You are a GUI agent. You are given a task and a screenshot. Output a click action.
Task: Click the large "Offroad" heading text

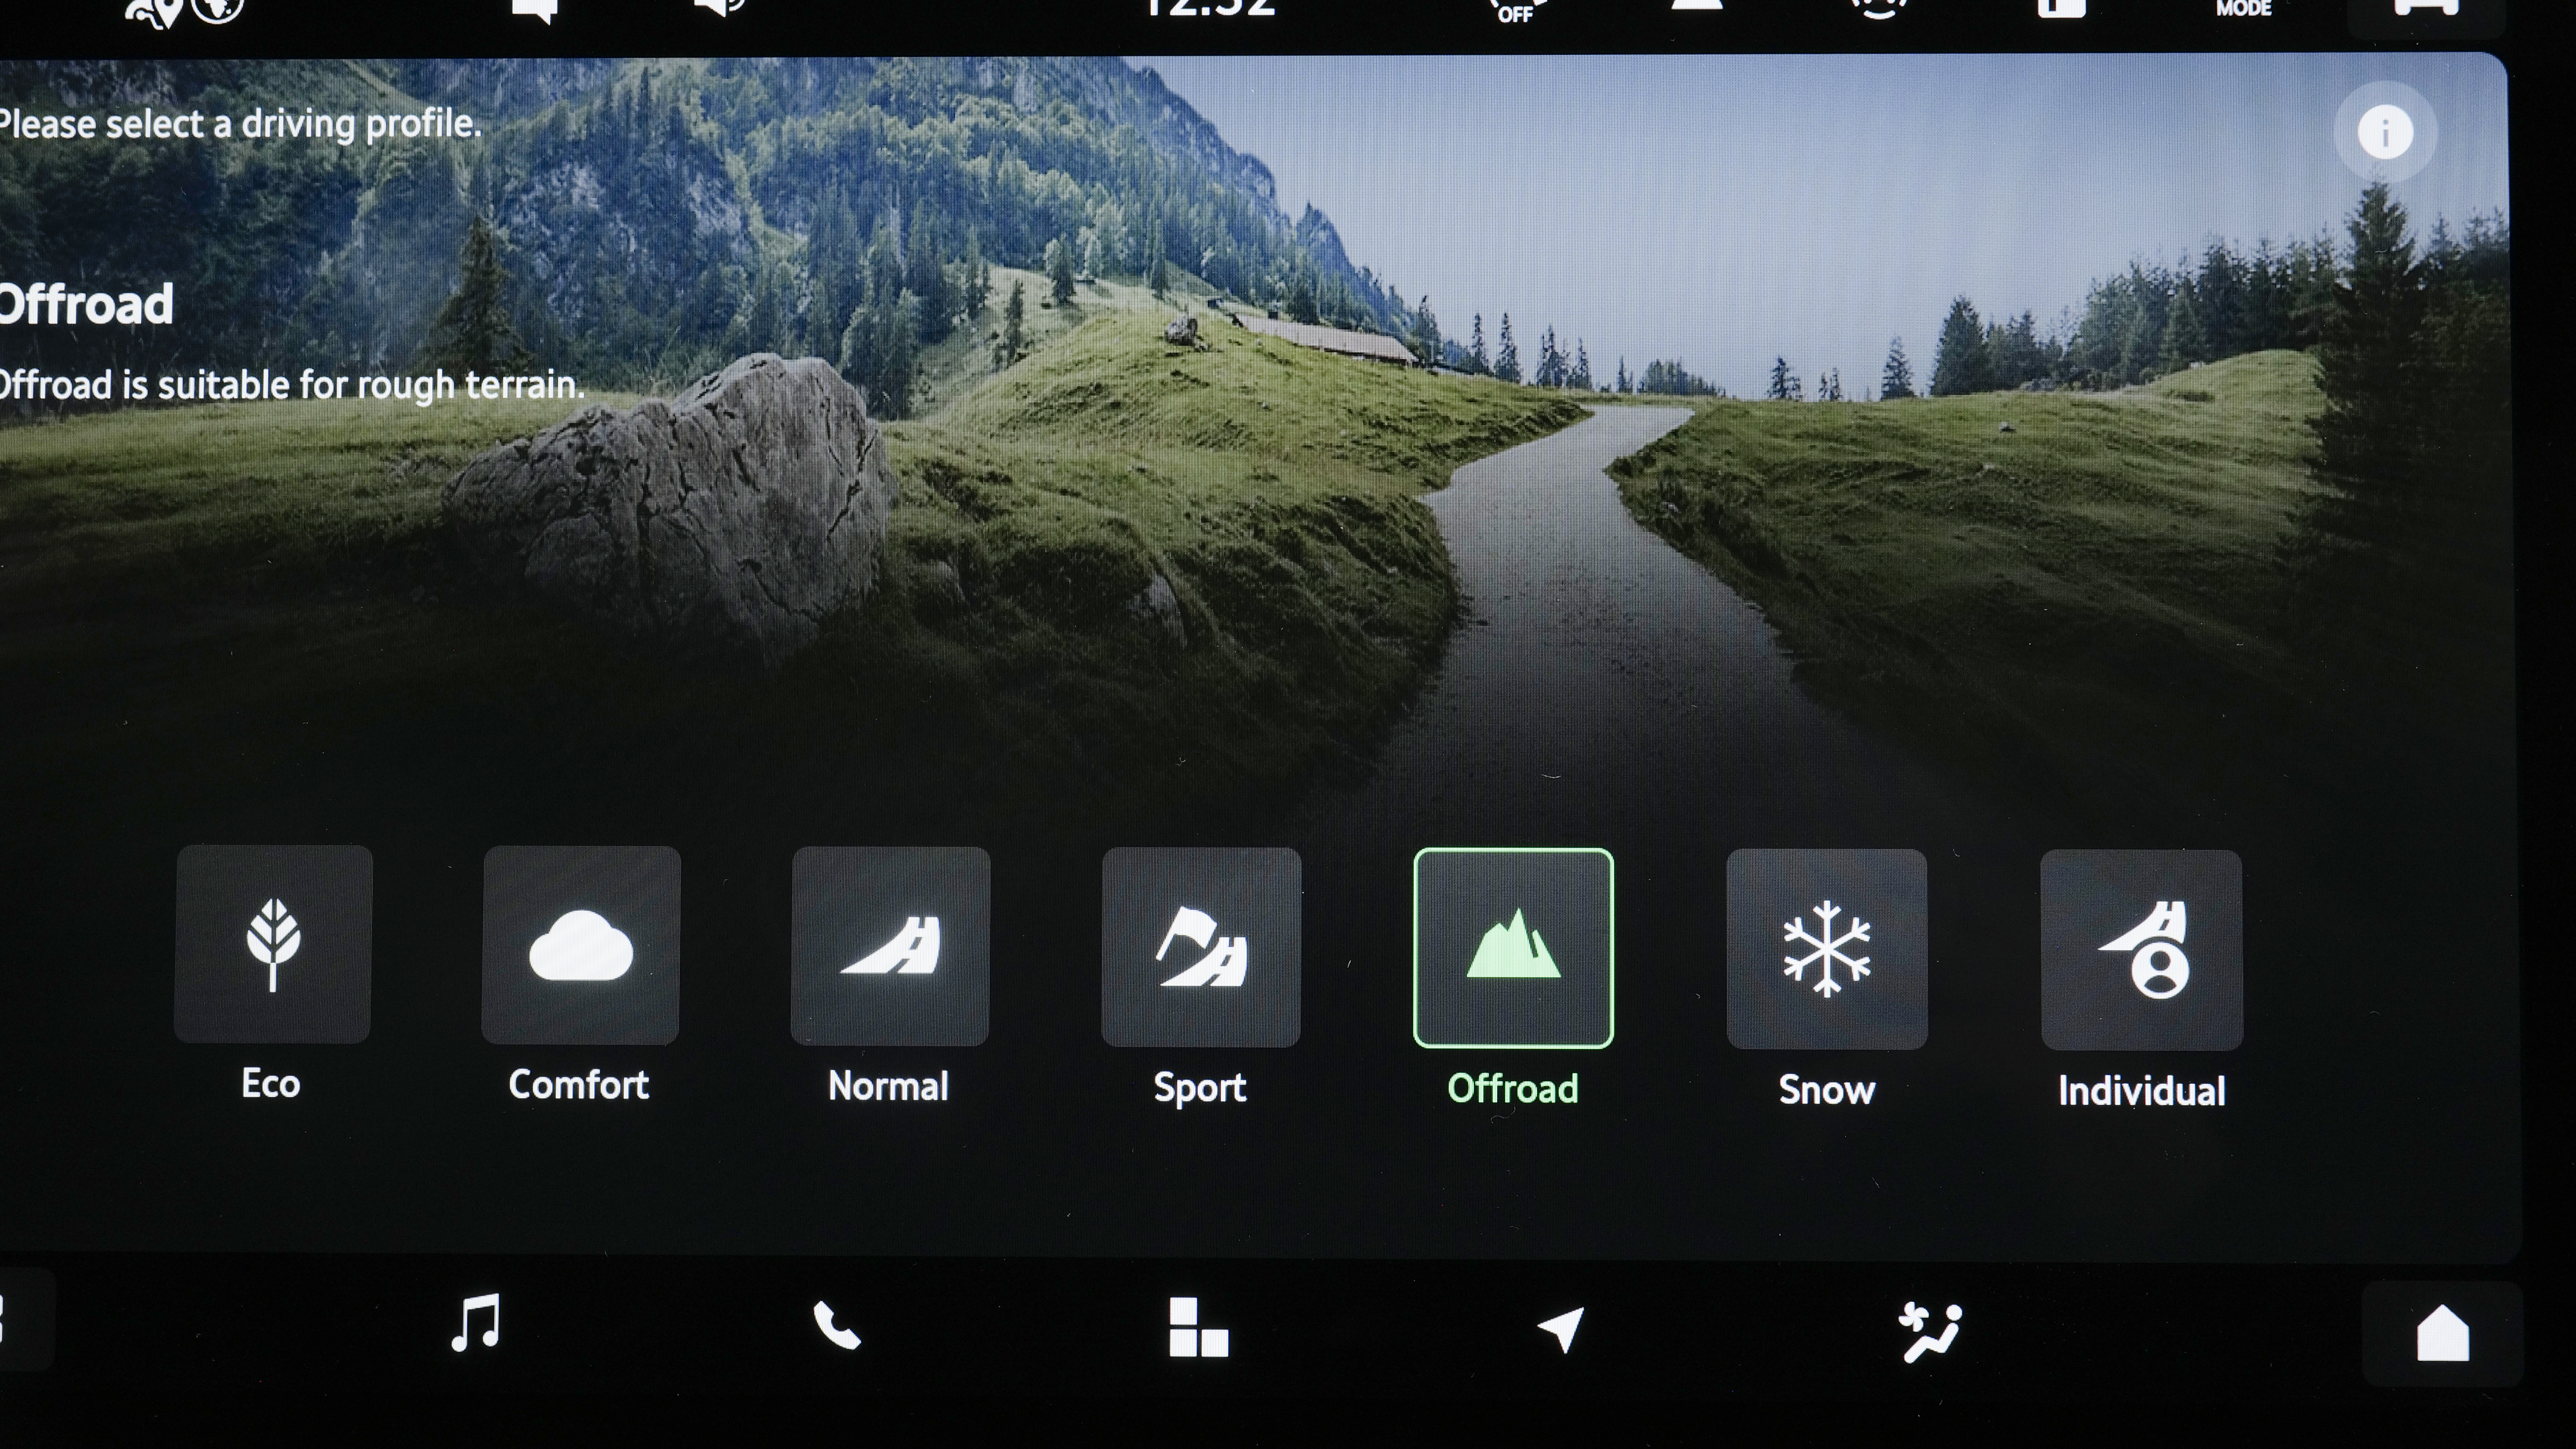point(86,304)
